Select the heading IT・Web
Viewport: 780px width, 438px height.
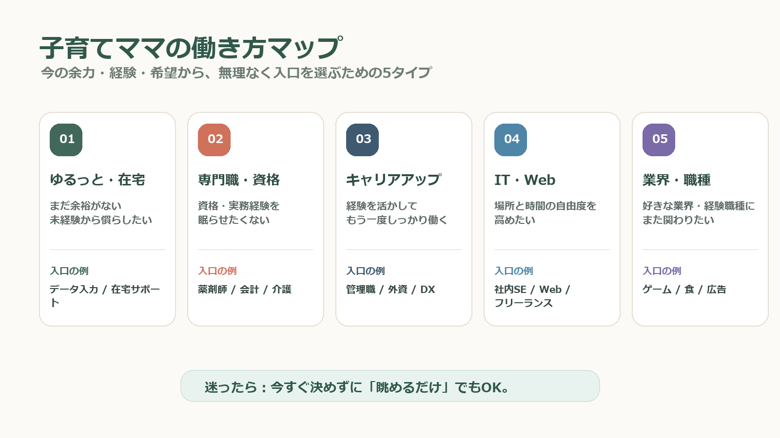click(525, 180)
